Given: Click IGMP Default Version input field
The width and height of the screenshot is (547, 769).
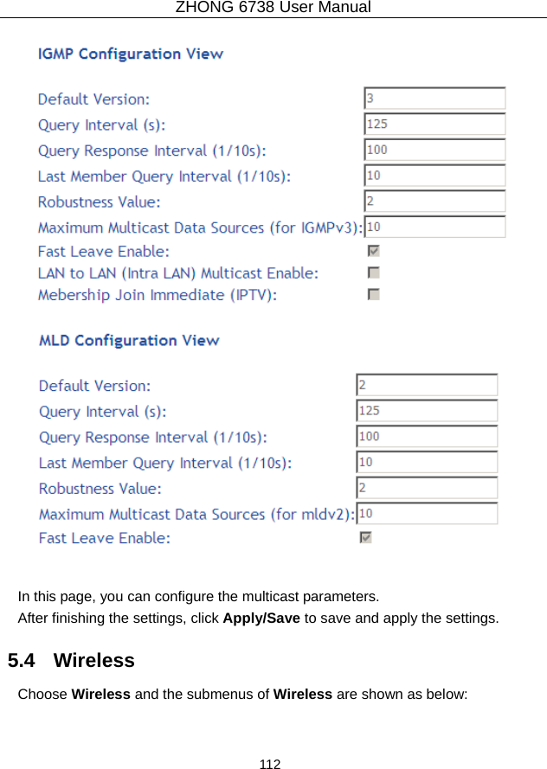Looking at the screenshot, I should (x=434, y=98).
